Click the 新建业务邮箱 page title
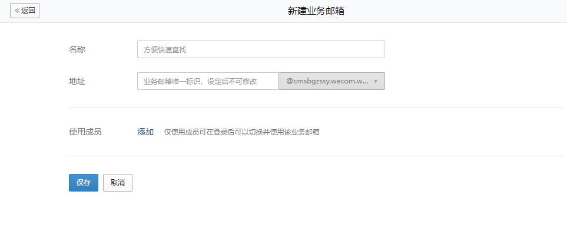This screenshot has height=245, width=567. coord(316,11)
